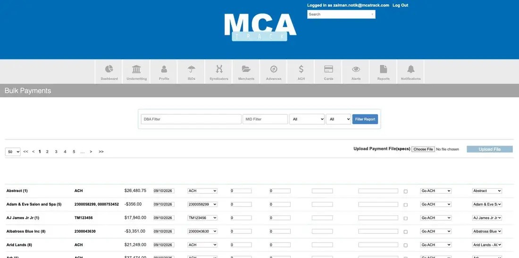
Task: Click the Log Out link
Action: tap(400, 5)
